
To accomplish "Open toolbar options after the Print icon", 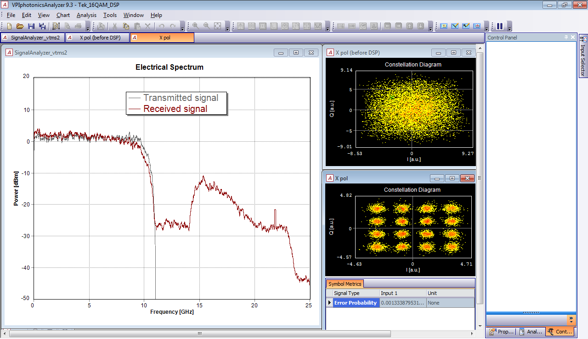I will coord(88,27).
